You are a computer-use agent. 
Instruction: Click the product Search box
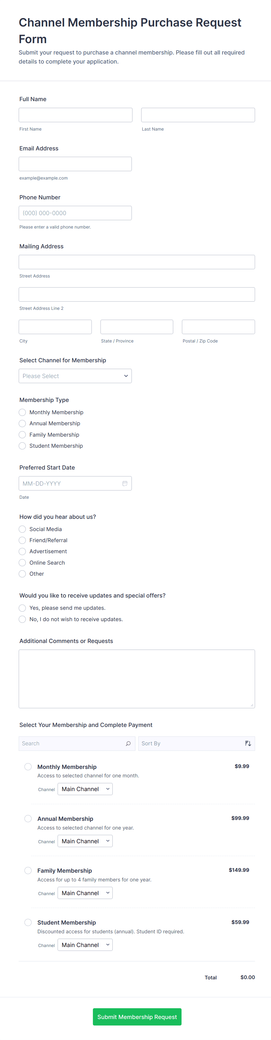73,743
